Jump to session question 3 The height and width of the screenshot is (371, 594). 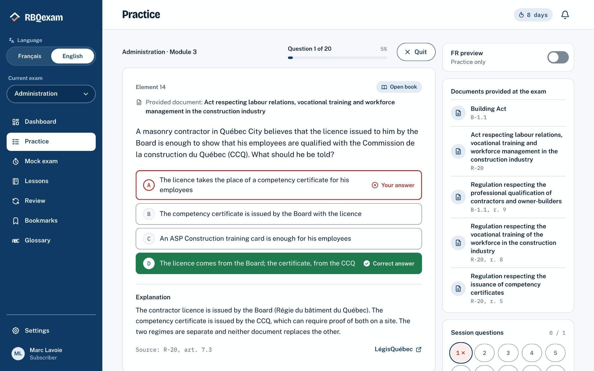(508, 353)
